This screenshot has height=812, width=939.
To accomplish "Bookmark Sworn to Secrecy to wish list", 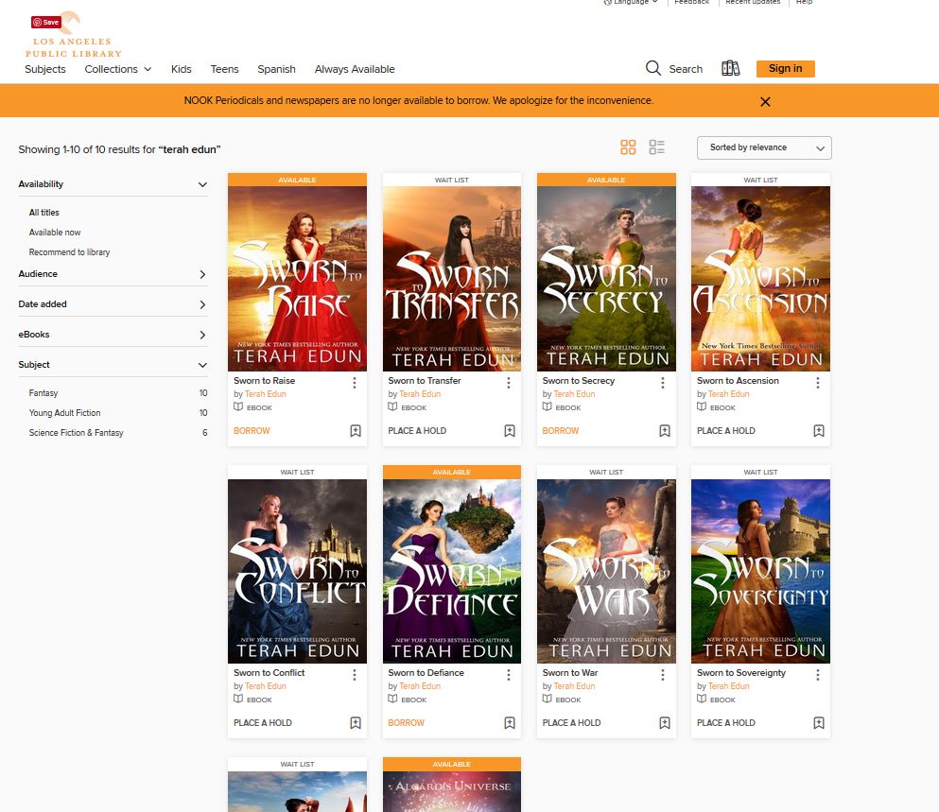I will click(665, 430).
